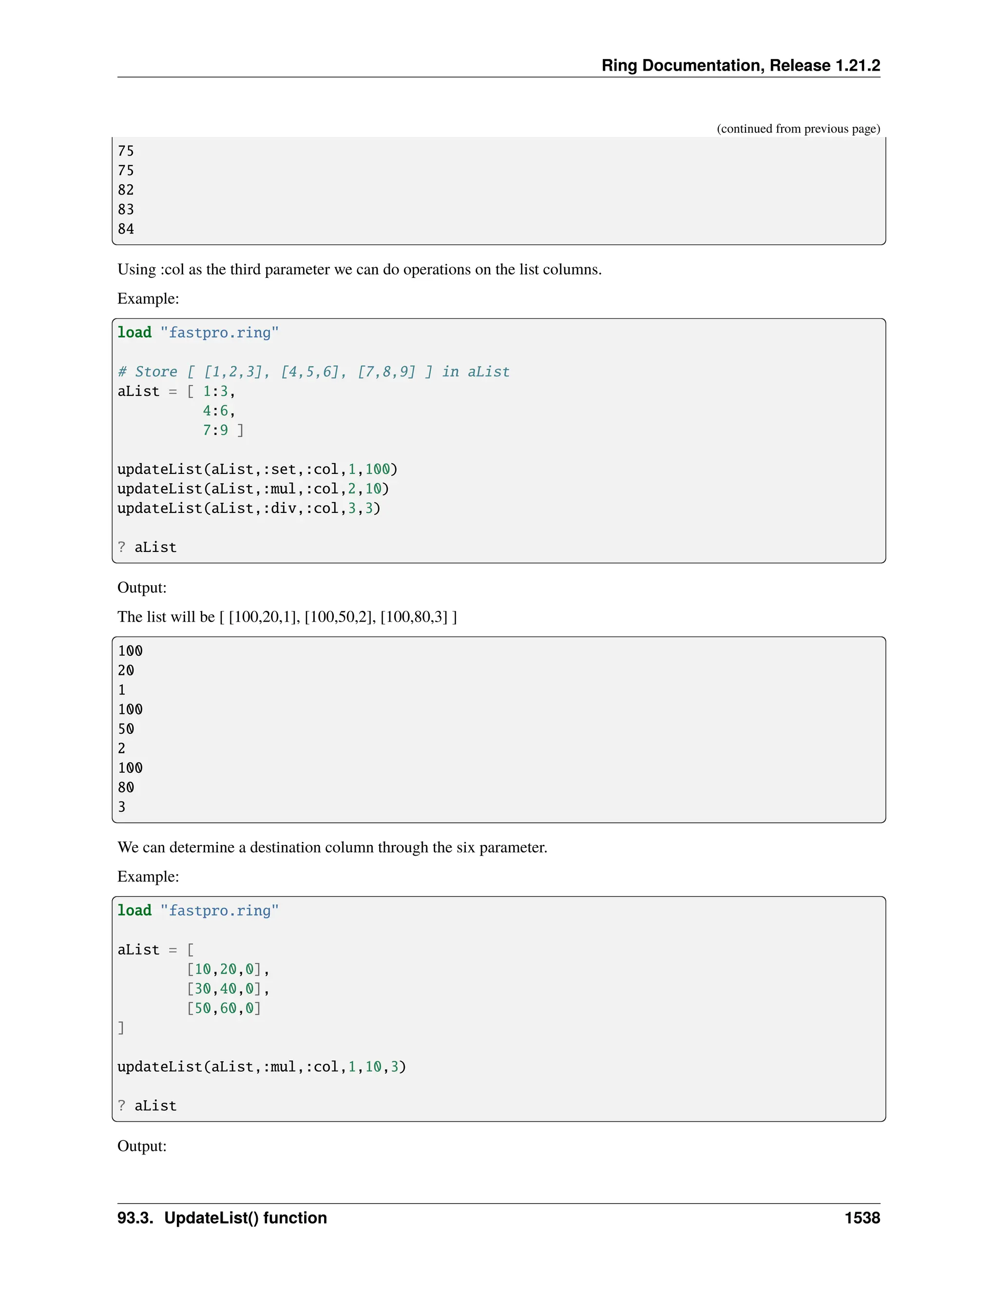Click the second load "fastpro.ring" line
The height and width of the screenshot is (1292, 998).
197,910
